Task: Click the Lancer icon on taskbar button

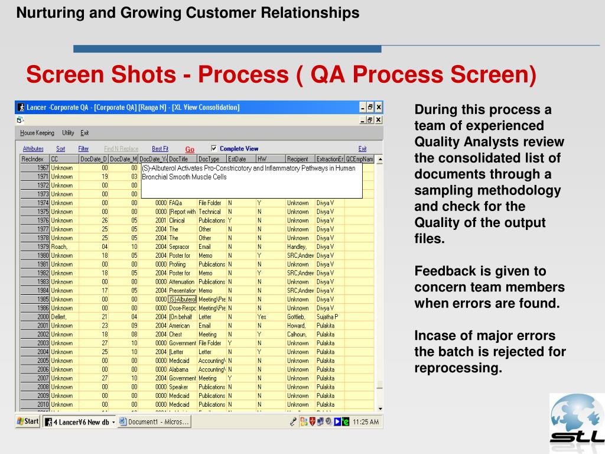Action: pyautogui.click(x=48, y=422)
